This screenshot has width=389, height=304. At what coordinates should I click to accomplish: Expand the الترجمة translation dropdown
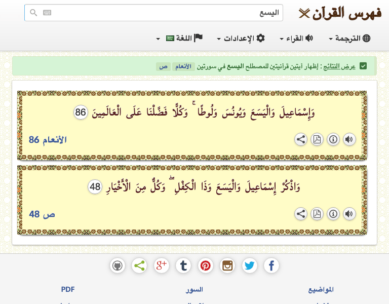[350, 39]
